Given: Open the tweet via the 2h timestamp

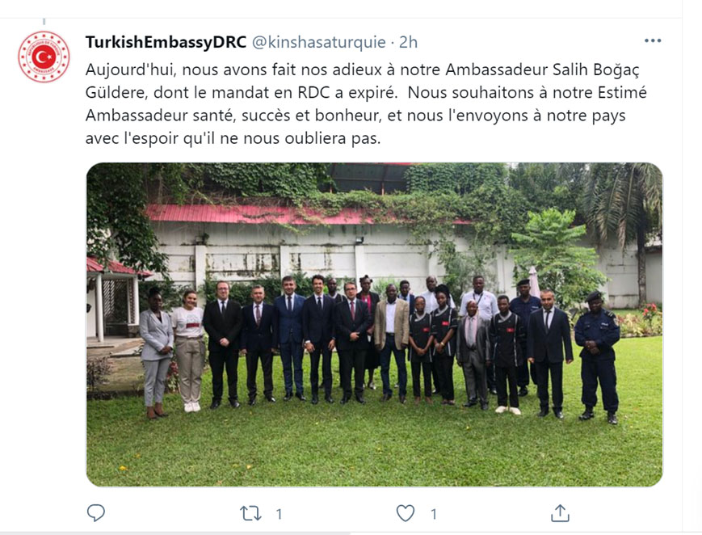Looking at the screenshot, I should tap(408, 42).
